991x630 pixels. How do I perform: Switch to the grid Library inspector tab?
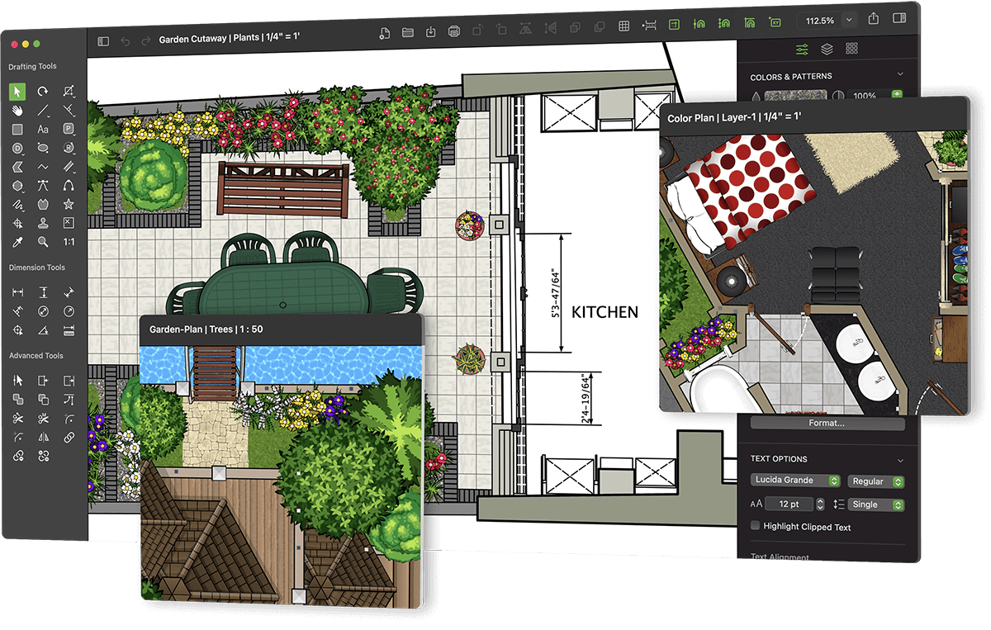pos(851,50)
